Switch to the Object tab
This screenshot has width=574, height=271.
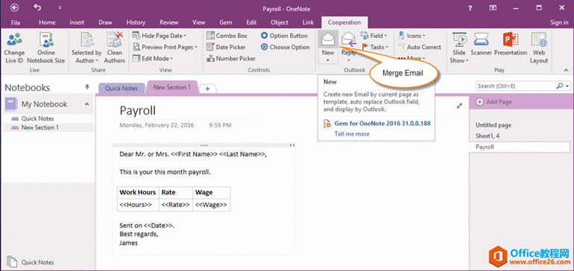pyautogui.click(x=280, y=22)
